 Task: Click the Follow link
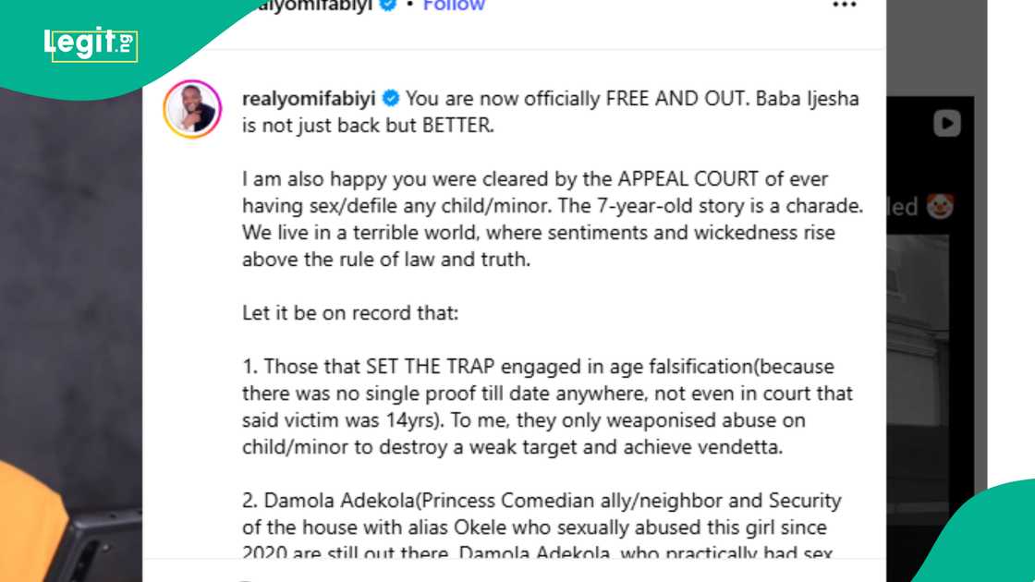(x=452, y=5)
